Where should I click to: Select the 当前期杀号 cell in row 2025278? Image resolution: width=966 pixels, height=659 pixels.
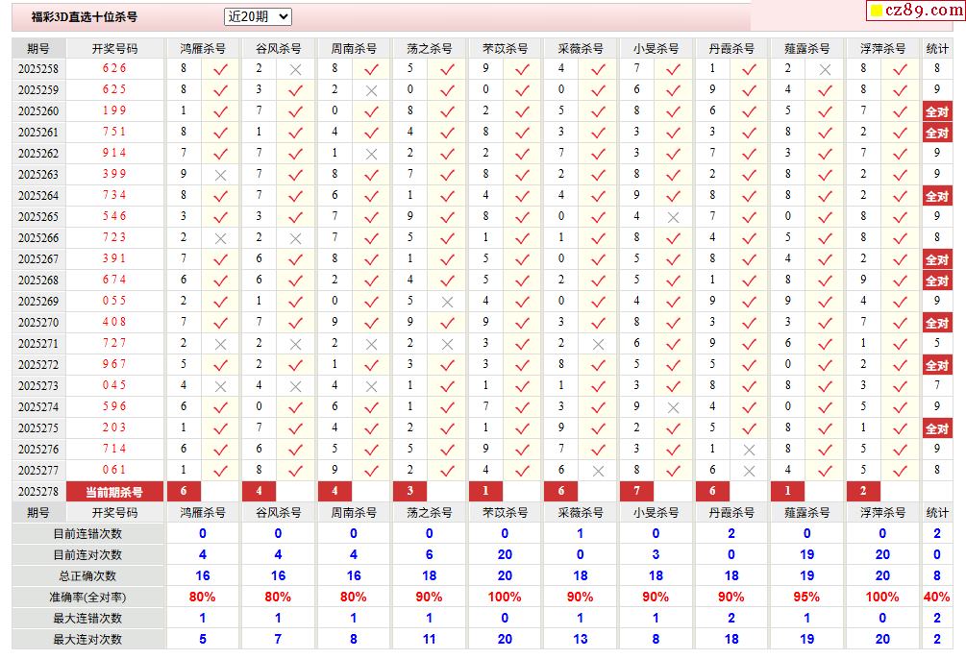coord(114,492)
